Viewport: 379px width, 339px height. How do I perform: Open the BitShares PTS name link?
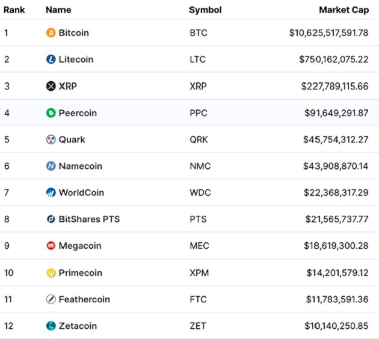pyautogui.click(x=89, y=219)
